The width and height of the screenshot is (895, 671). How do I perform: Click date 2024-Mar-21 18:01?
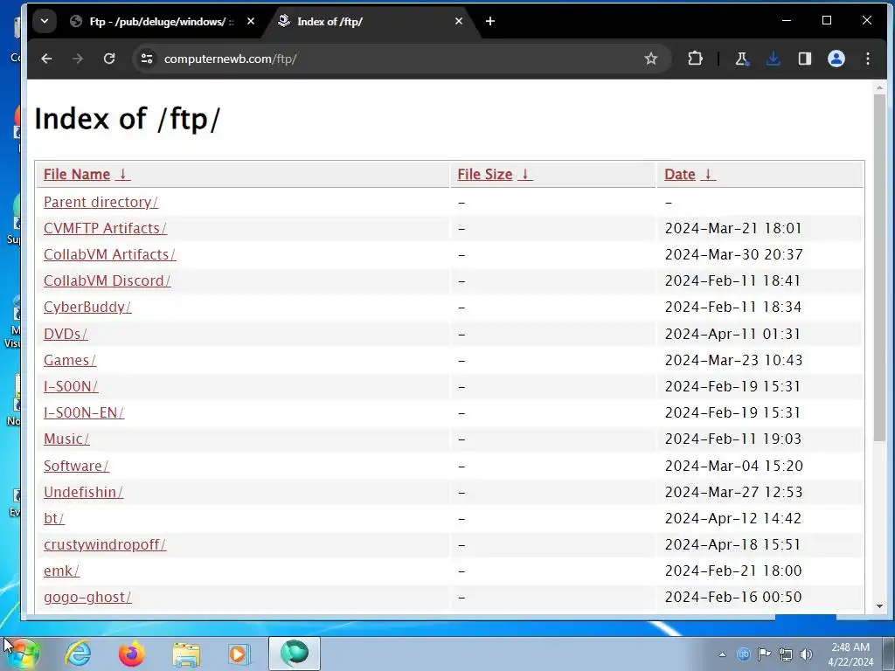click(733, 228)
